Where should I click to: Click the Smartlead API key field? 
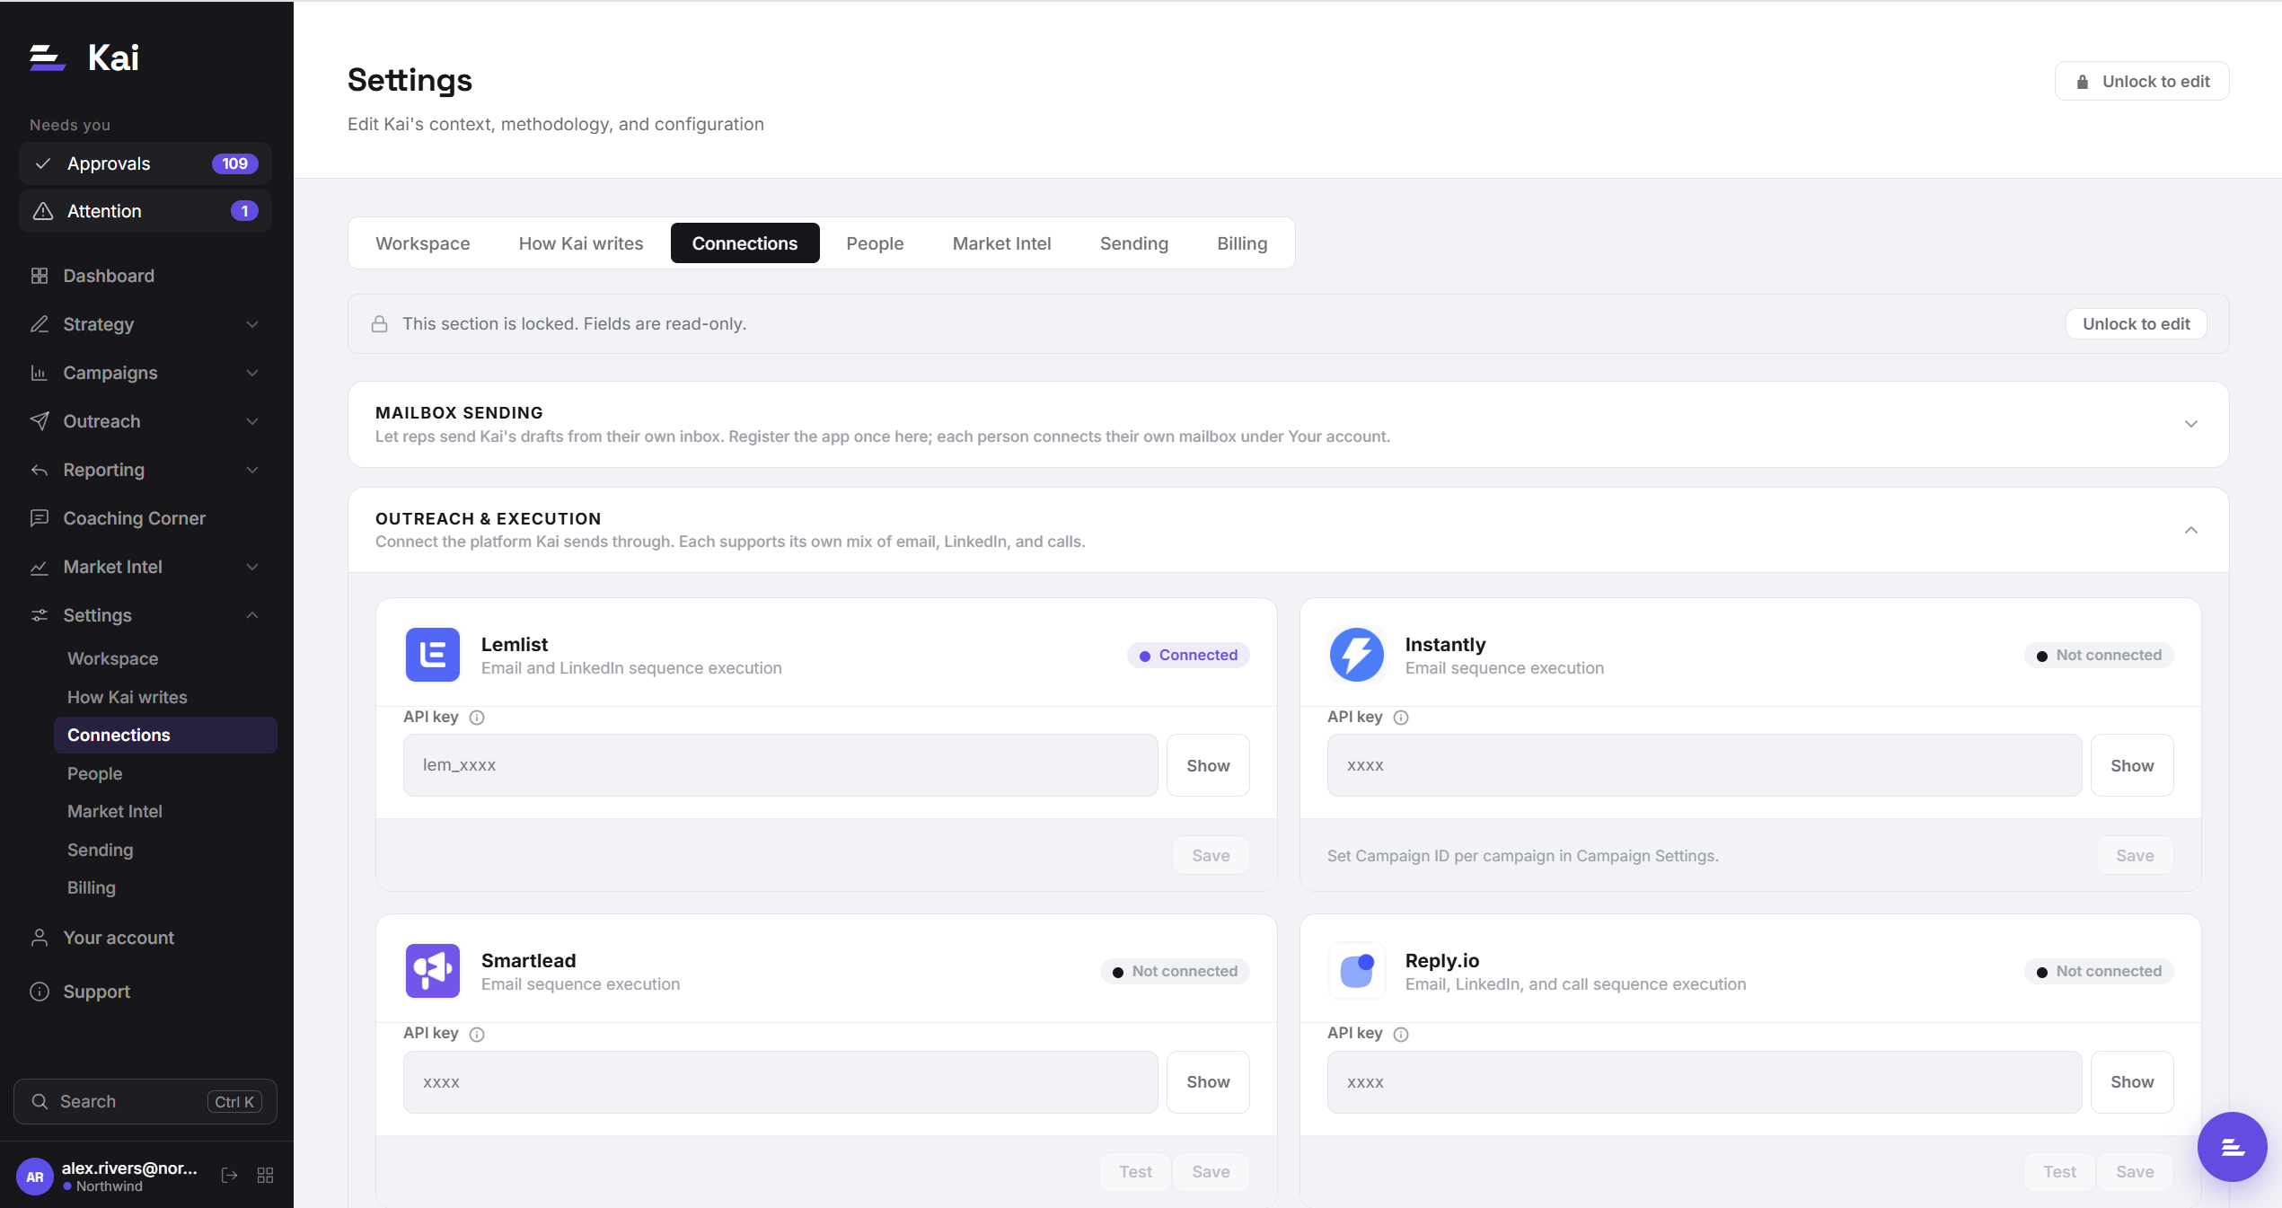click(780, 1082)
